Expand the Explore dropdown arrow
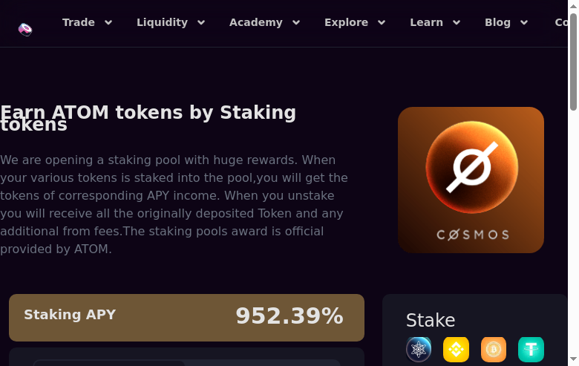The image size is (579, 366). (382, 23)
